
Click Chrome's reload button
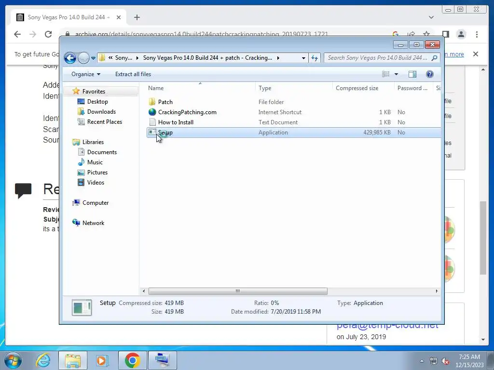(x=48, y=34)
